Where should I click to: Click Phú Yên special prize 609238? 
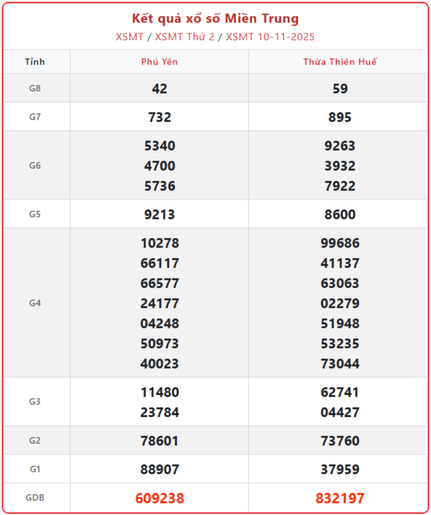(x=159, y=498)
